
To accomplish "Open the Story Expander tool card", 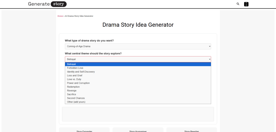I will (84, 130).
